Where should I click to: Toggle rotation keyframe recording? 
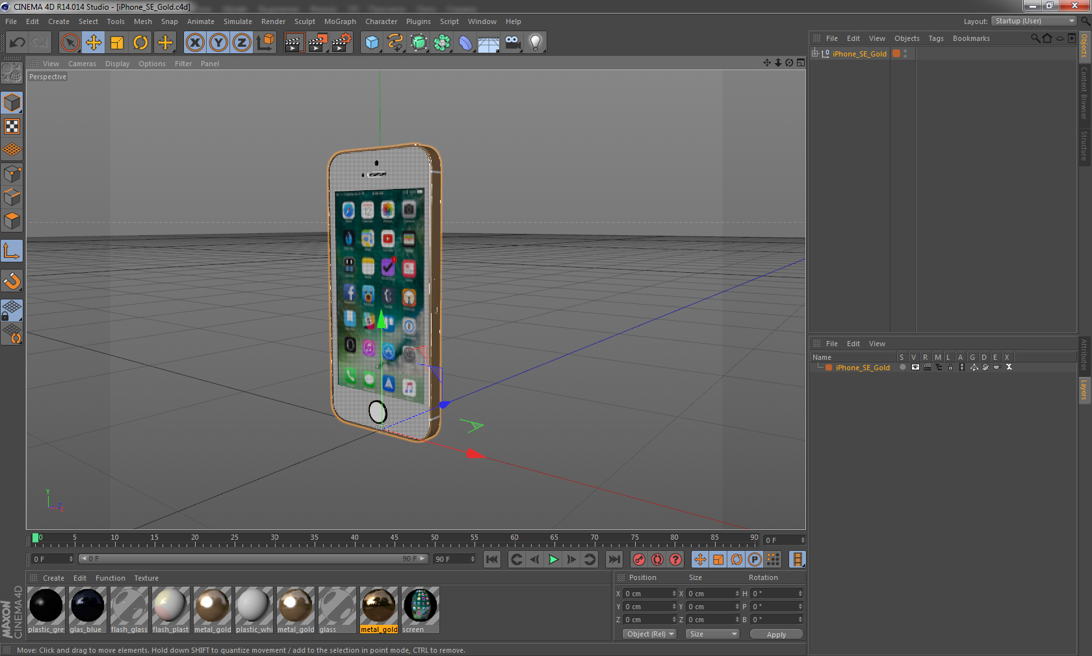tap(736, 559)
